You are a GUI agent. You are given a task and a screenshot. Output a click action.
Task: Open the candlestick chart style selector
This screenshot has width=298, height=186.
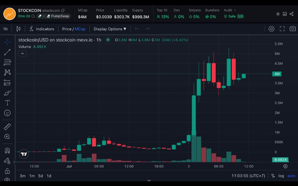coord(18,29)
